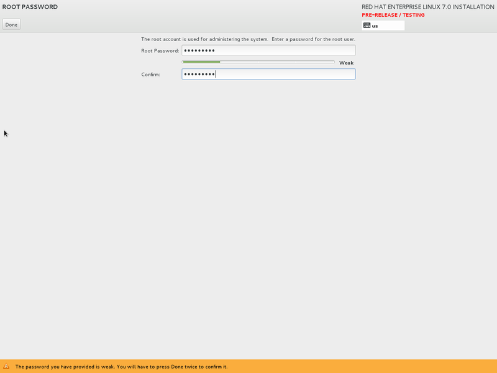Click the "ROOT PASSWORD" heading

click(x=30, y=7)
